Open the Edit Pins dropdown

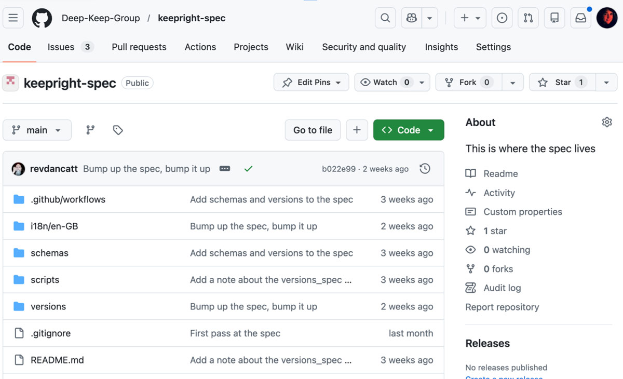[311, 82]
